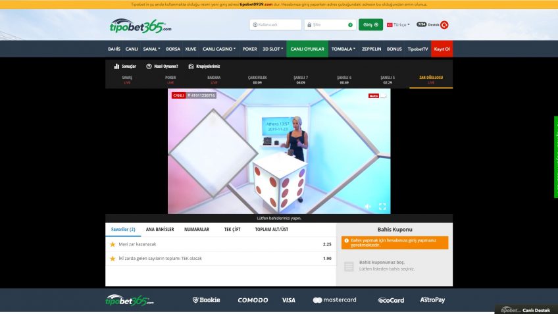Mute the live video sound
The height and width of the screenshot is (314, 558).
pyautogui.click(x=368, y=207)
